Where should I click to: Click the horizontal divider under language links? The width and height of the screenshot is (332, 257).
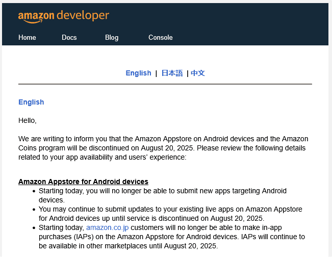(x=165, y=84)
